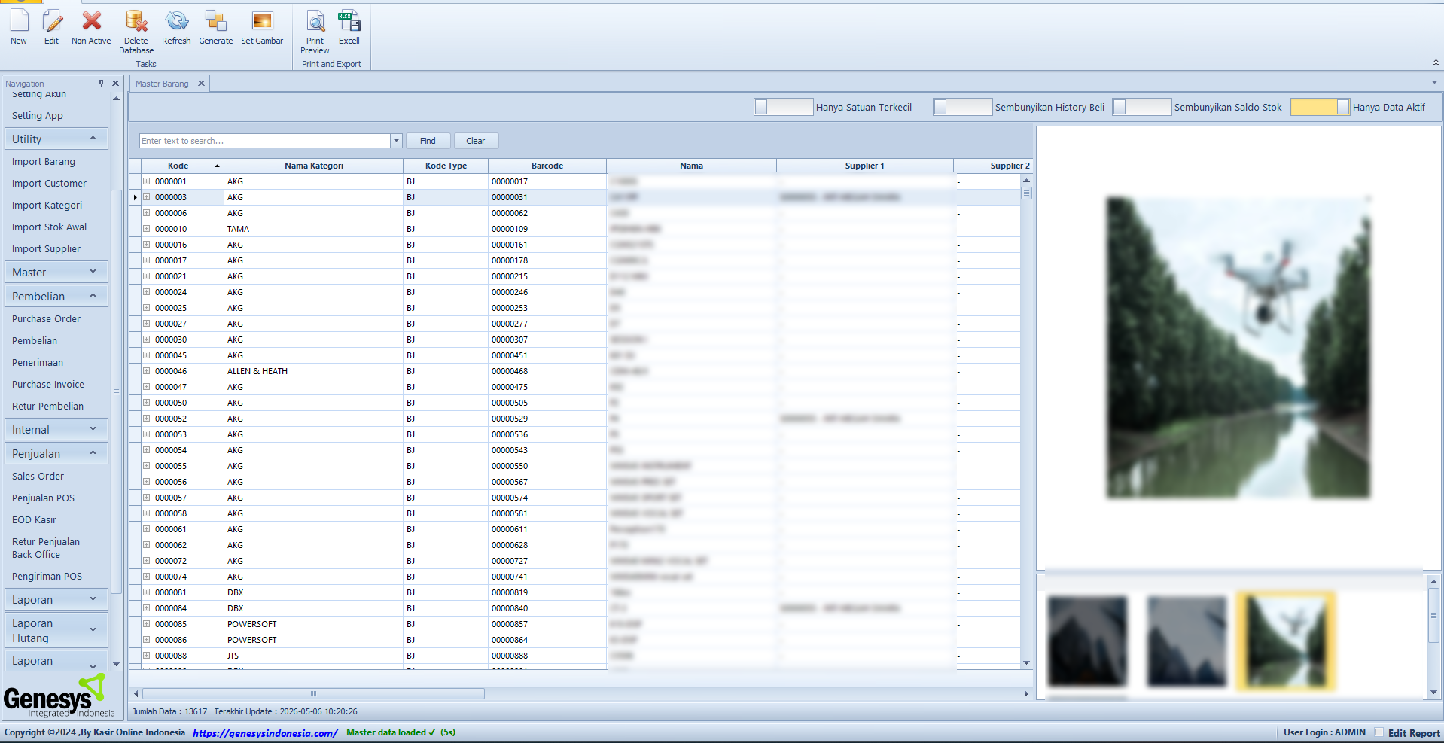Close the Navigation panel

point(115,84)
